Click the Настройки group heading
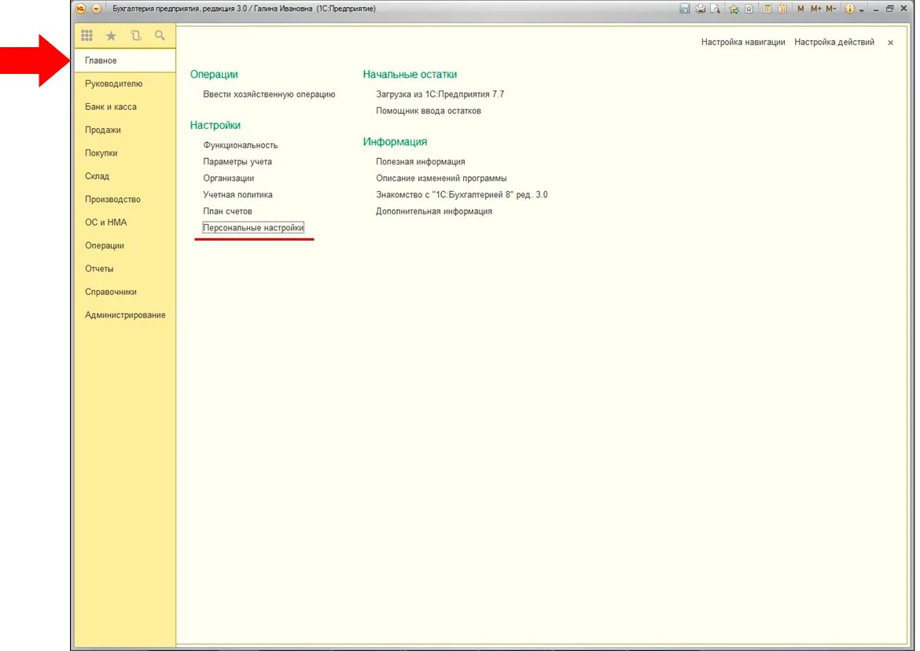The image size is (920, 651). coord(215,125)
